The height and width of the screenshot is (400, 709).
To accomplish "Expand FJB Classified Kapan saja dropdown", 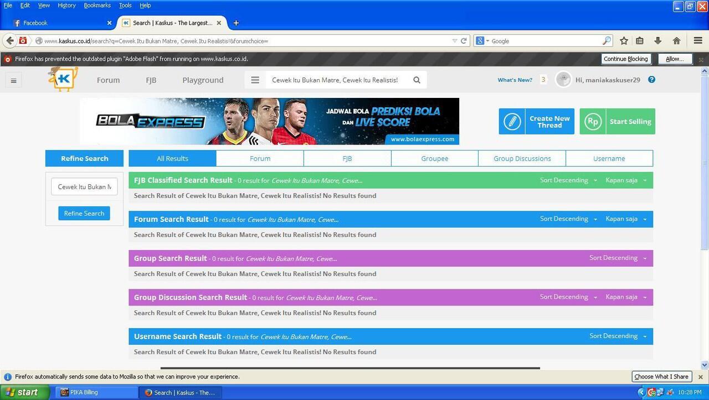I will pos(626,180).
